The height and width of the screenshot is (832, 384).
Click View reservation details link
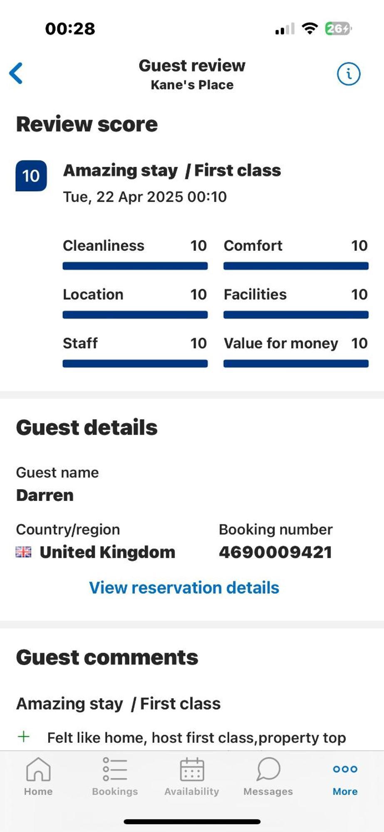click(184, 587)
